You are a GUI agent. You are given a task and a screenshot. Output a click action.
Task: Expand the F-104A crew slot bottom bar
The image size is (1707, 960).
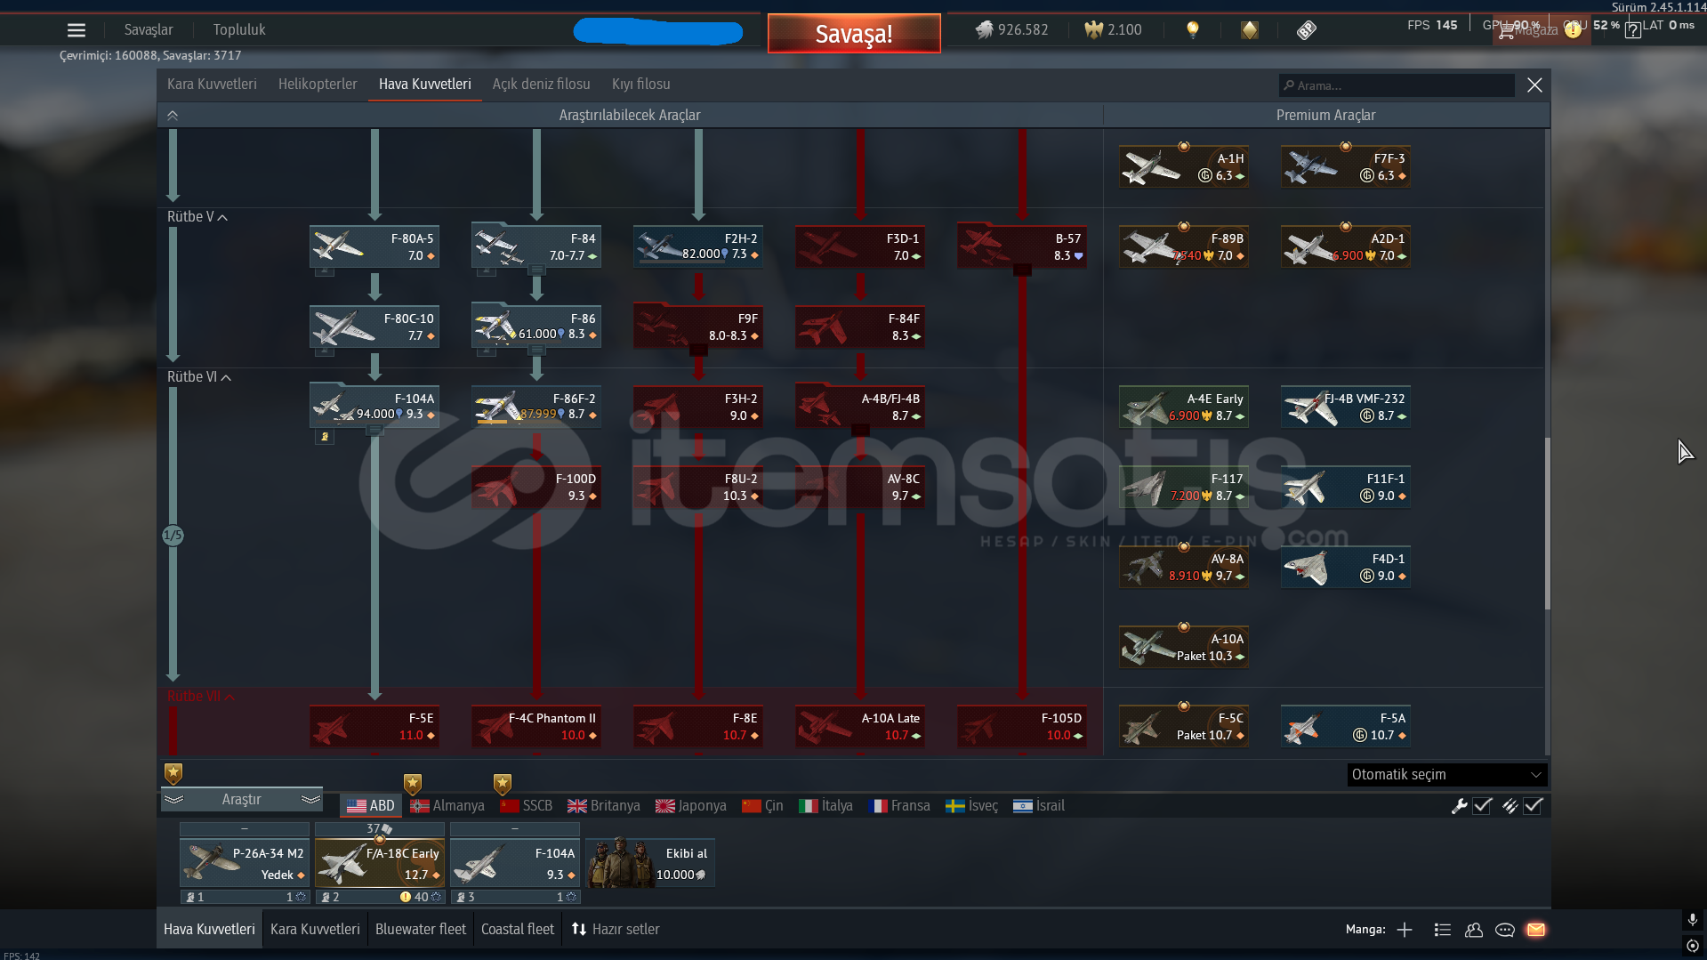515,897
